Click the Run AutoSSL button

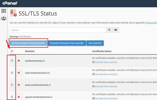95,43
